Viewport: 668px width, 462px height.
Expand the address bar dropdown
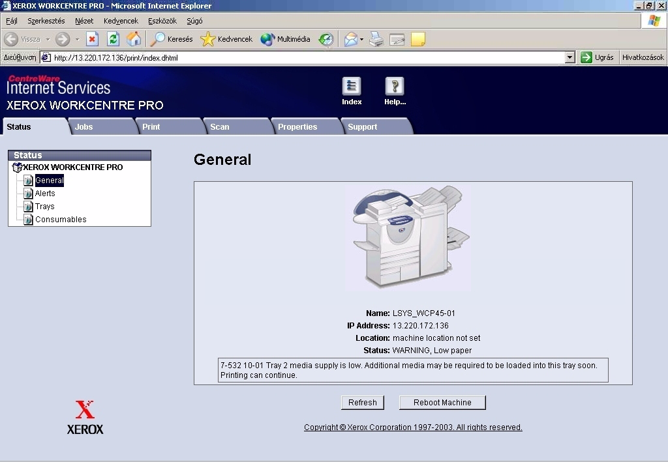(569, 57)
